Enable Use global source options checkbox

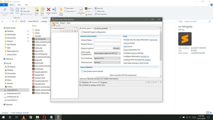tap(83, 71)
